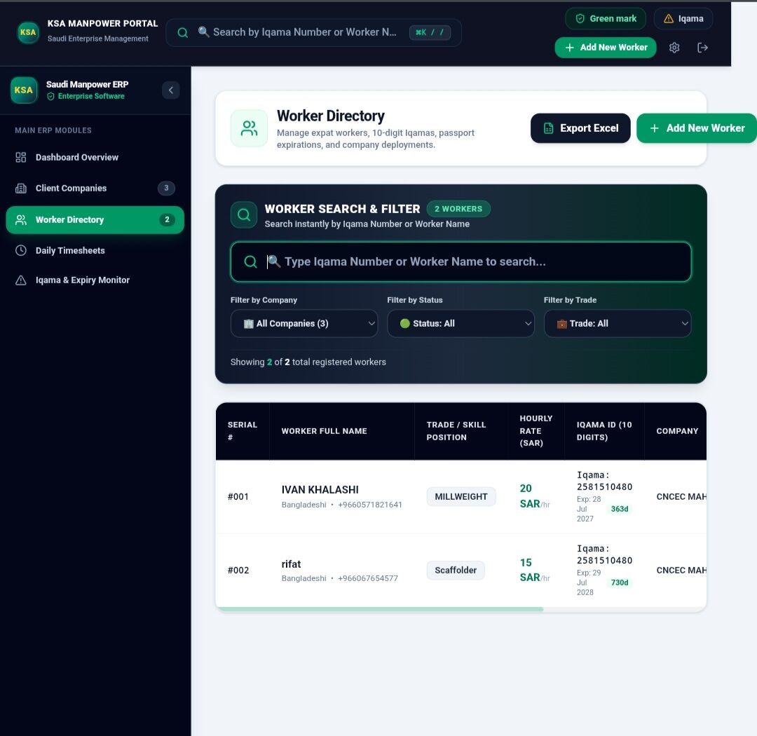Click the SERIAL # column header
The image size is (757, 736).
243,431
